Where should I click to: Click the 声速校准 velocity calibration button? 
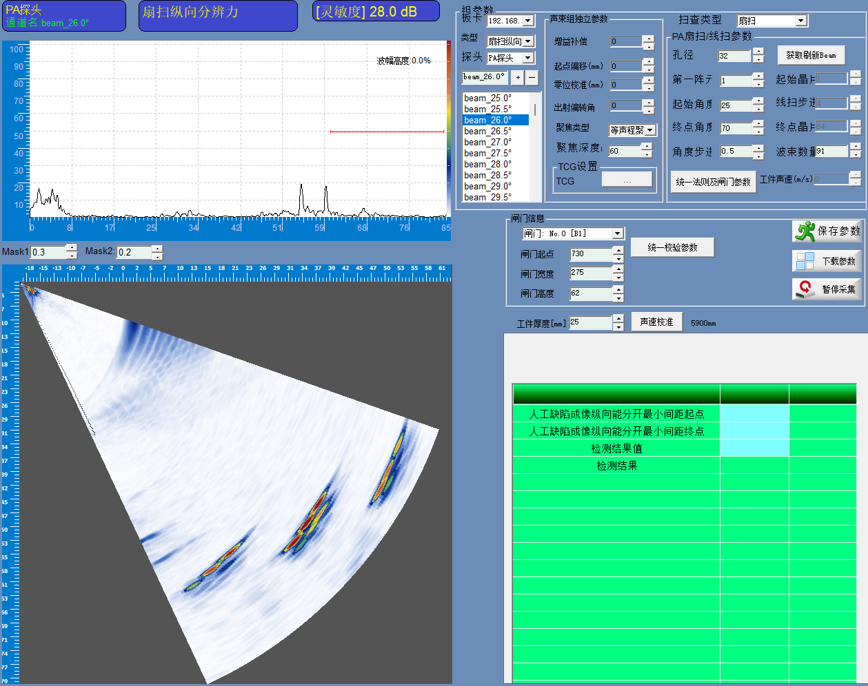point(656,322)
